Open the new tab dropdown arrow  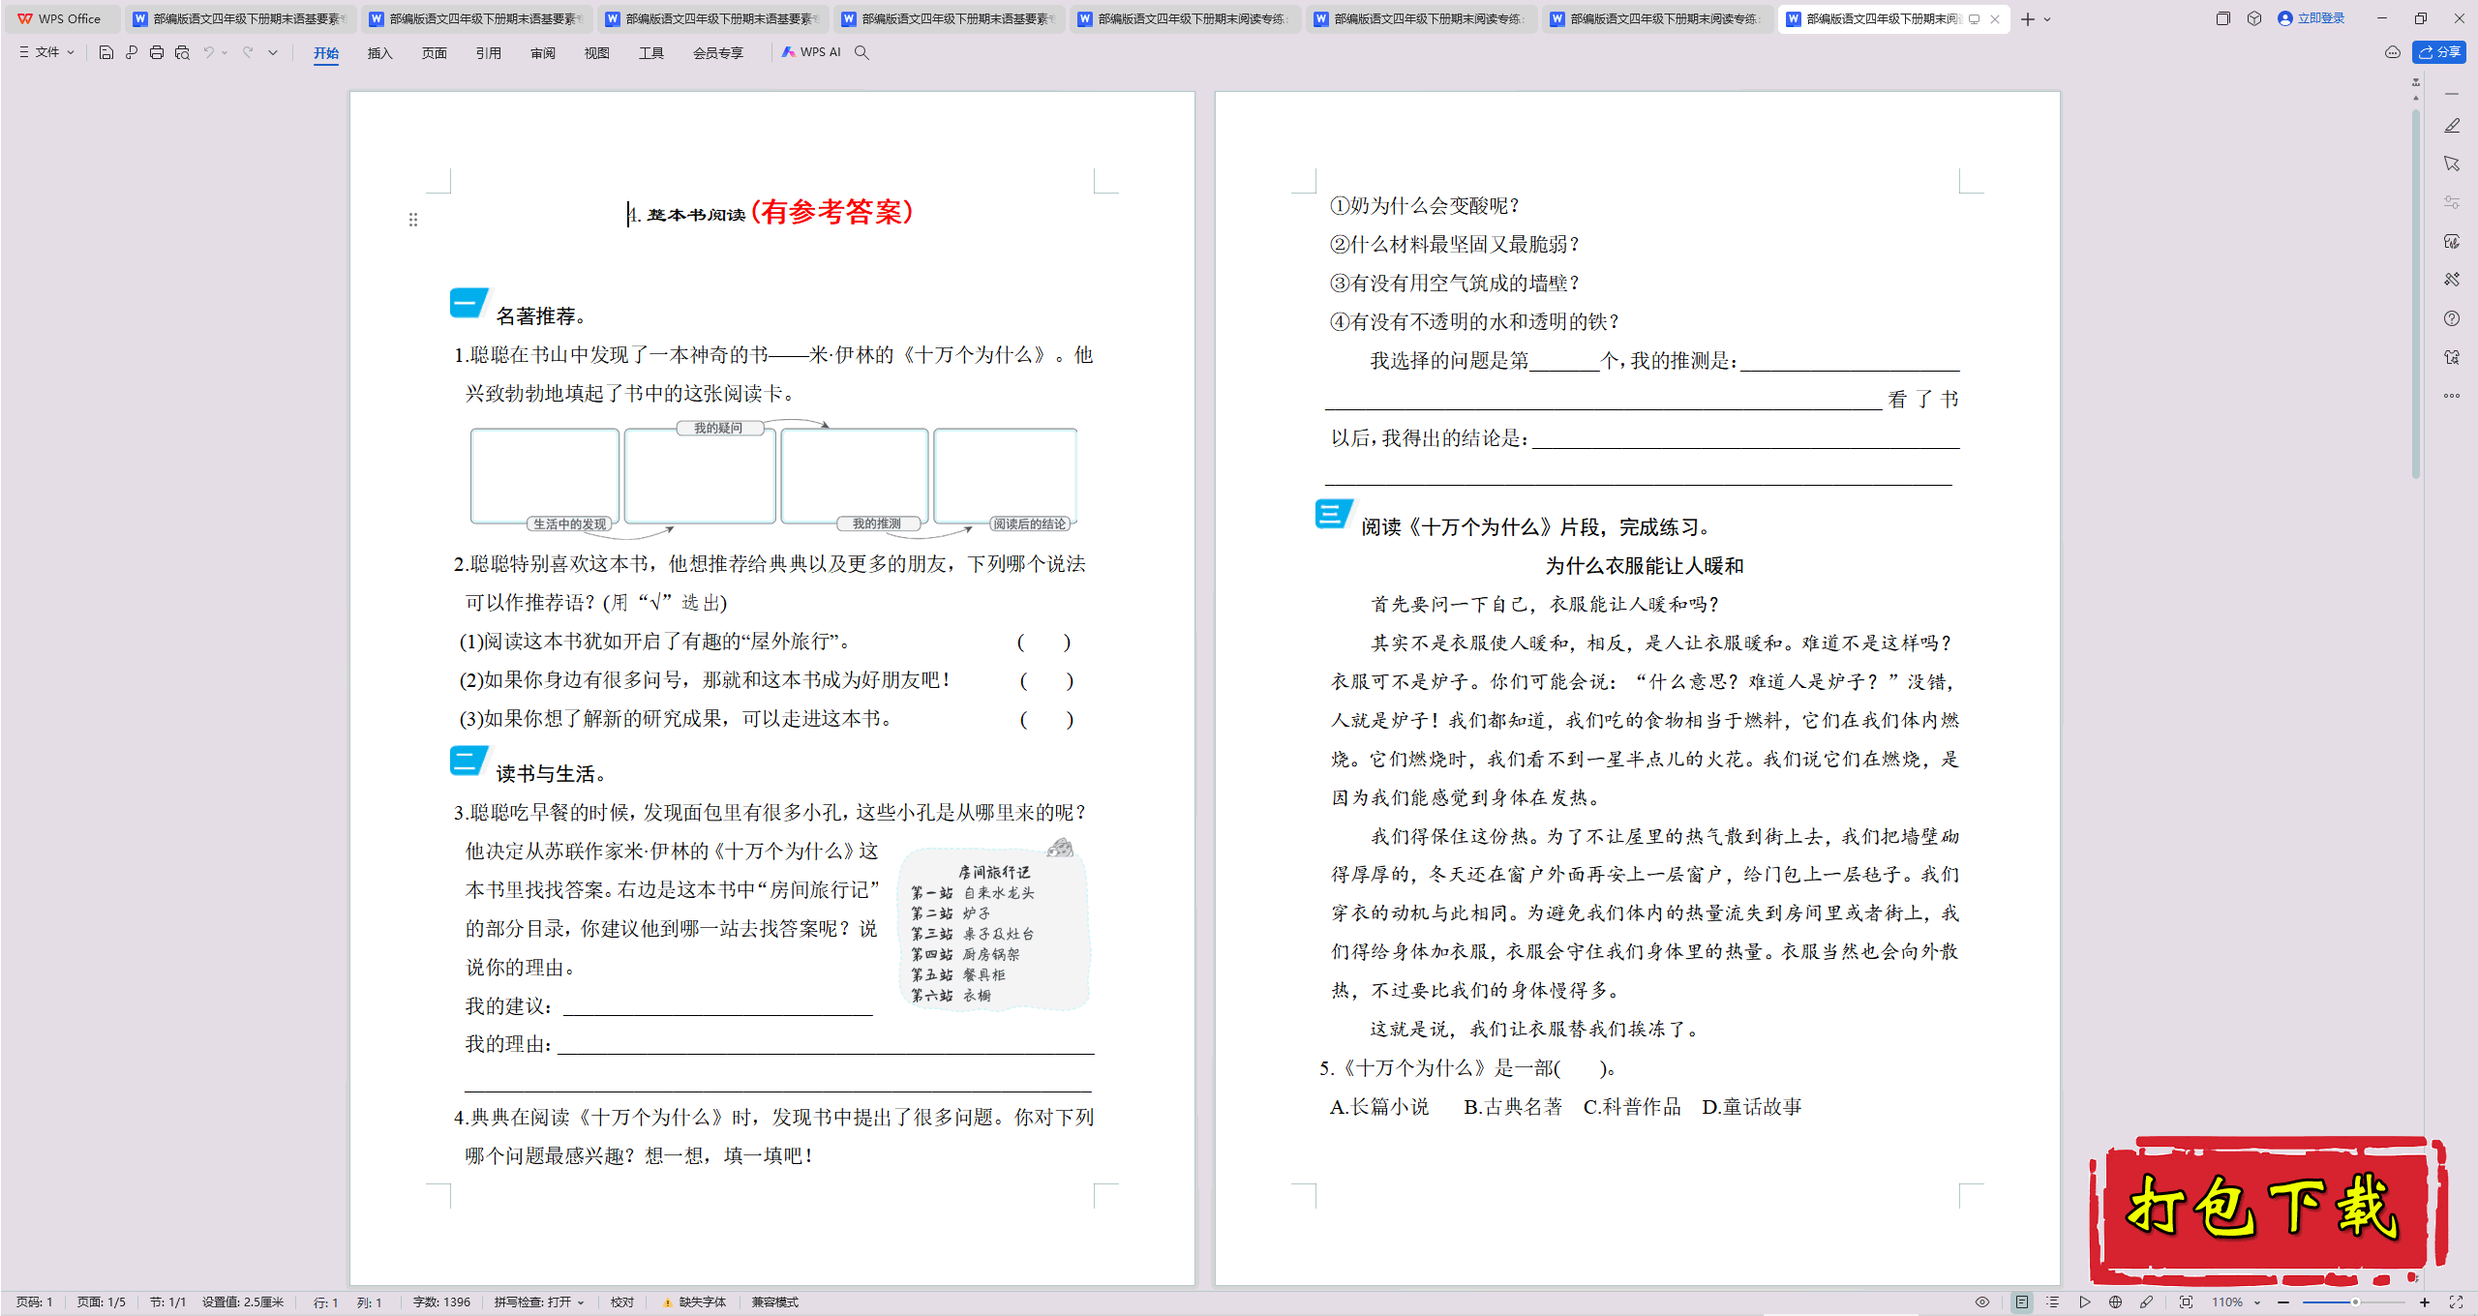(x=2047, y=18)
